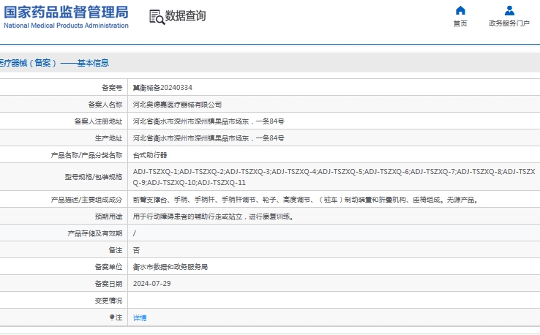Click 衡水市数据和政务服务局 value
Screen dimensions: 540x335
click(170, 267)
